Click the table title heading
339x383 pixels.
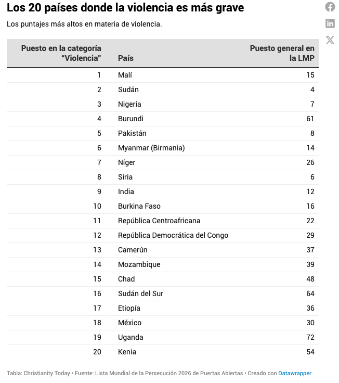tap(125, 8)
